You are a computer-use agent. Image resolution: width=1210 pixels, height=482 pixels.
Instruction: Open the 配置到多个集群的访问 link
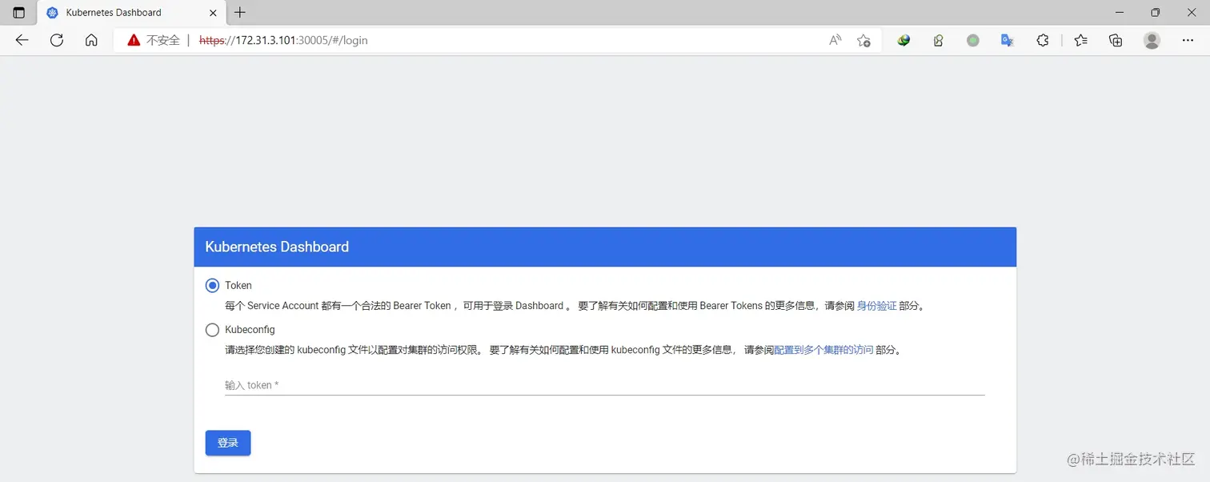(823, 350)
